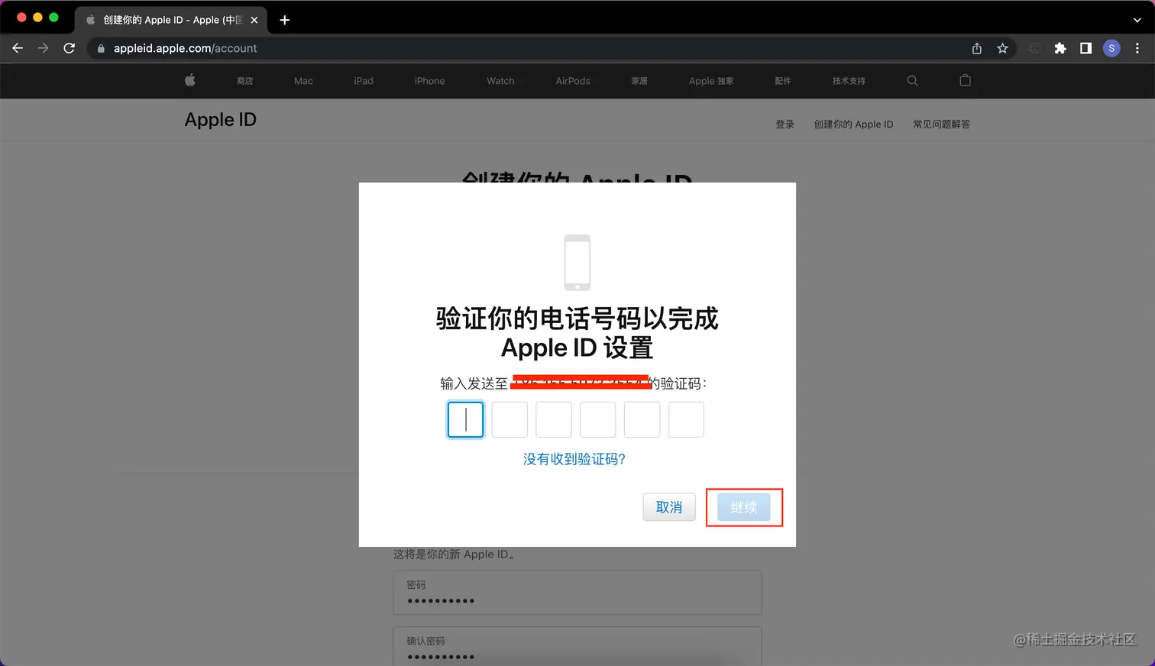
Task: Open the profile avatar S
Action: [x=1111, y=48]
